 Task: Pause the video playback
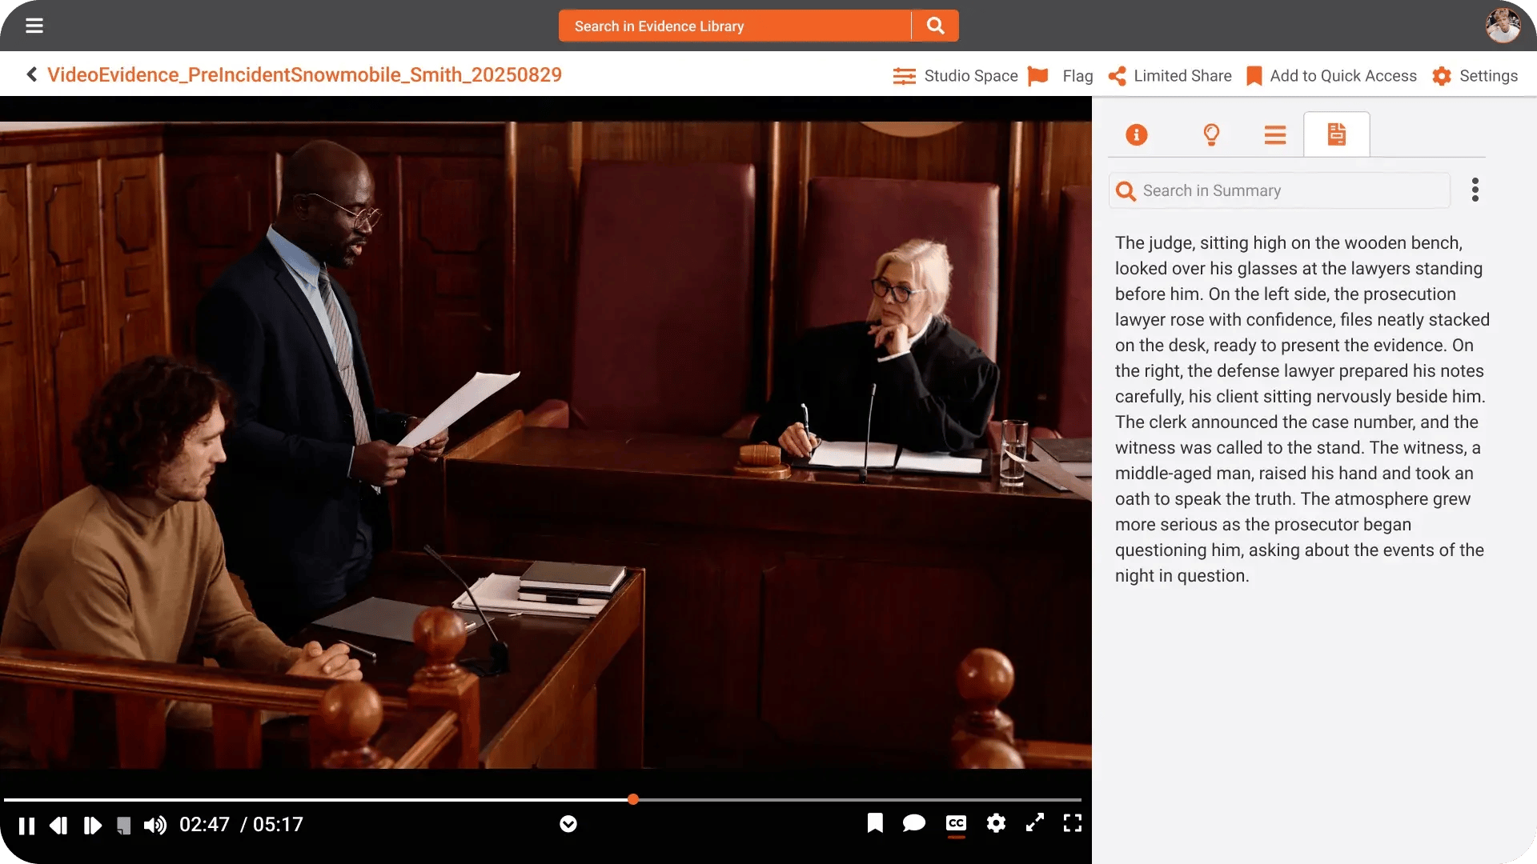(26, 826)
